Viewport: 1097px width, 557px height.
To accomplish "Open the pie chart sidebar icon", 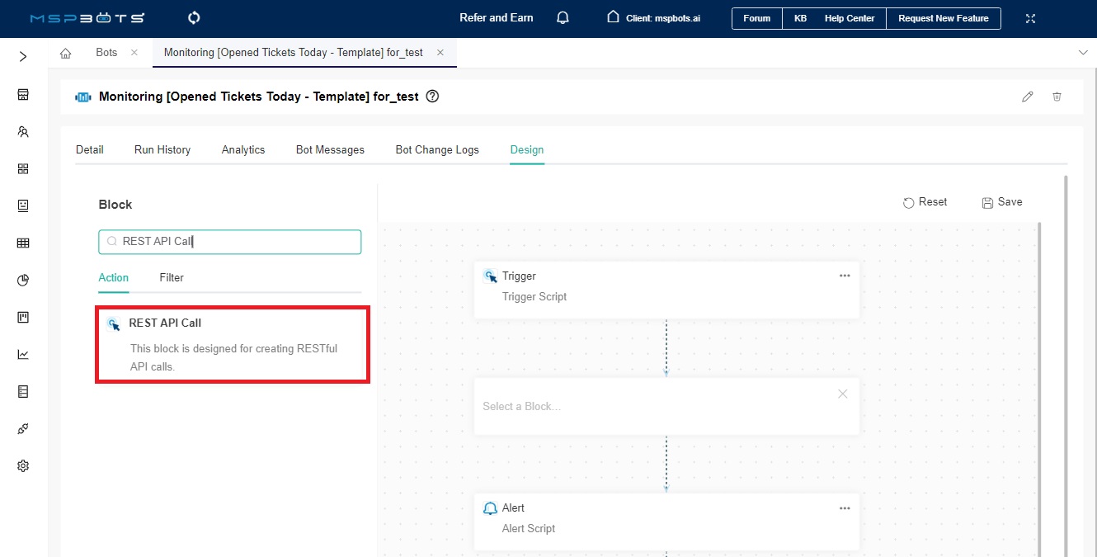I will pos(23,281).
